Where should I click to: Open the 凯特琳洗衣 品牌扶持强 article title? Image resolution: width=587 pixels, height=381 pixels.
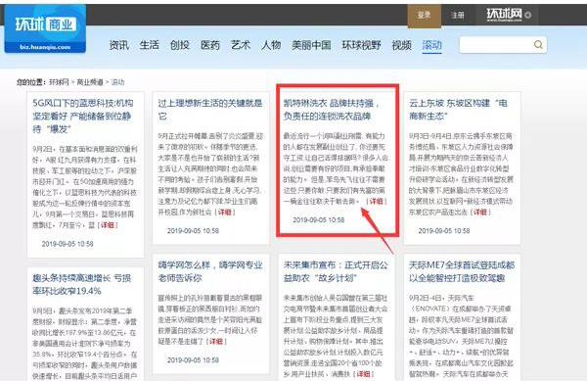click(x=331, y=110)
